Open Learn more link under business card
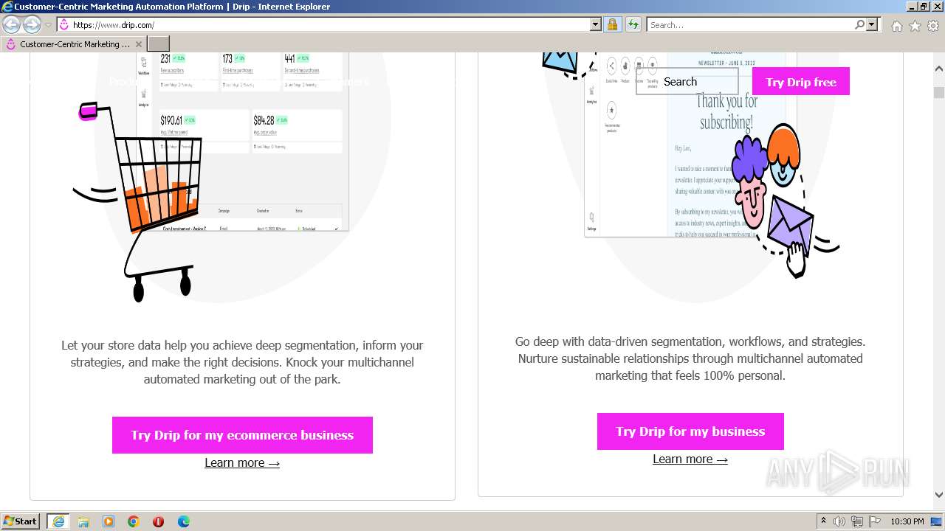 click(x=690, y=459)
